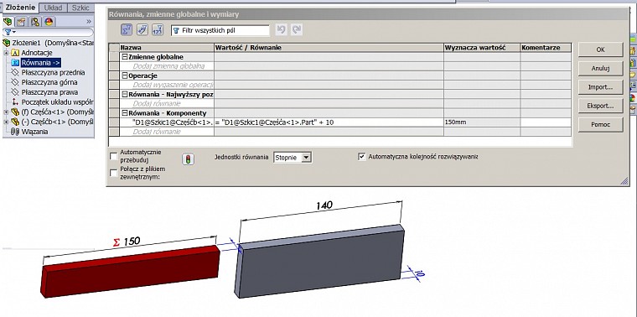Click the Filtr wszystkich pól field

[220, 30]
